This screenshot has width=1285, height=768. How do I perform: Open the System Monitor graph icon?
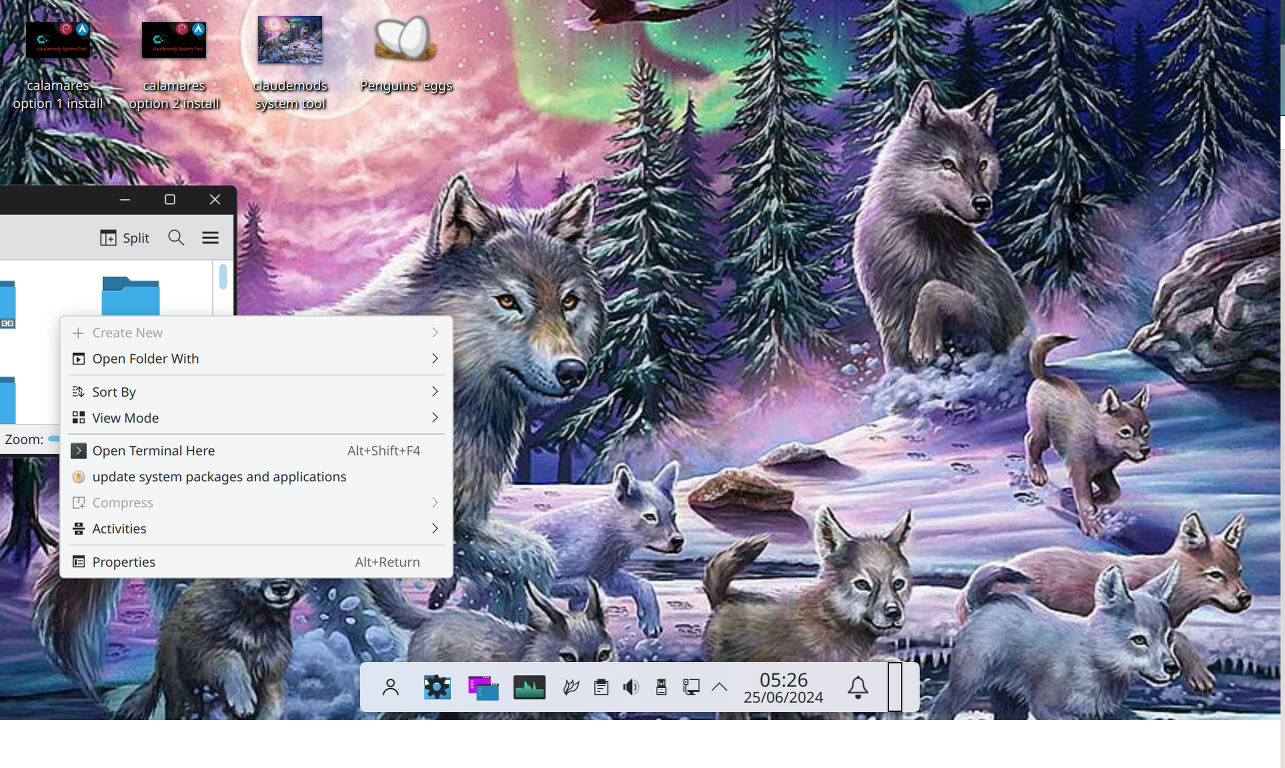click(529, 687)
